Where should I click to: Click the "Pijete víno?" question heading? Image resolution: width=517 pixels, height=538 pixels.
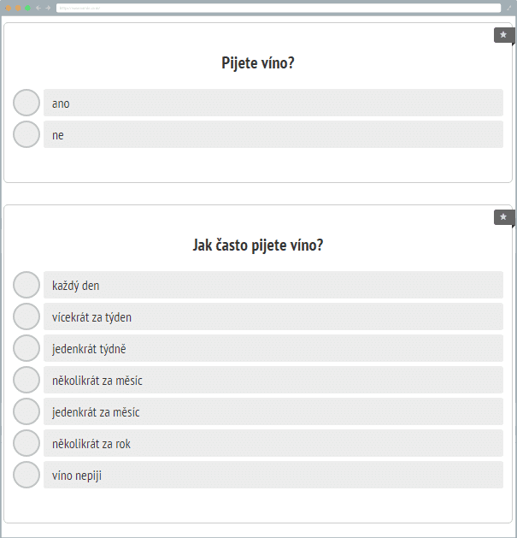point(258,63)
